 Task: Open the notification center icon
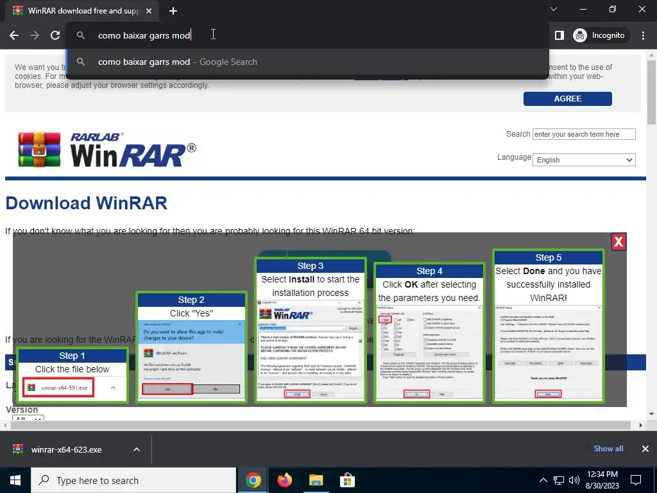[x=636, y=480]
